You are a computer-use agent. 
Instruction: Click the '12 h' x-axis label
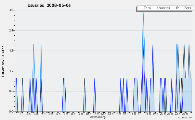point(103,114)
